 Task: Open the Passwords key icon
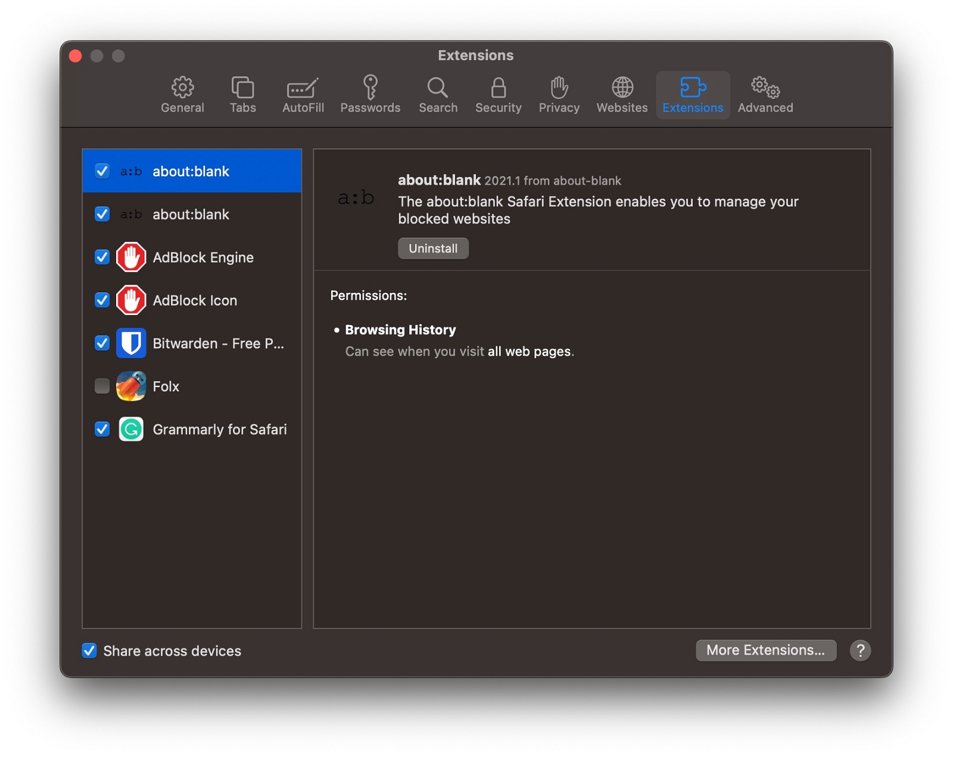coord(370,87)
